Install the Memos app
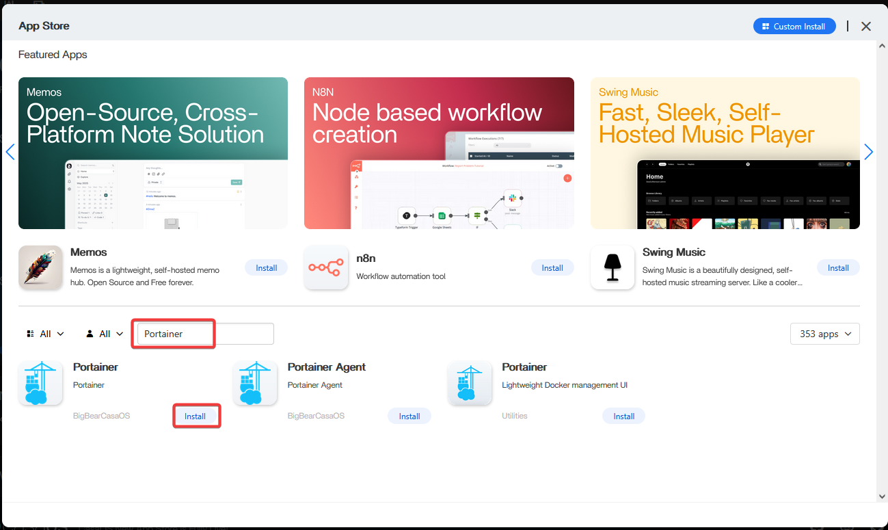888x530 pixels. point(266,268)
